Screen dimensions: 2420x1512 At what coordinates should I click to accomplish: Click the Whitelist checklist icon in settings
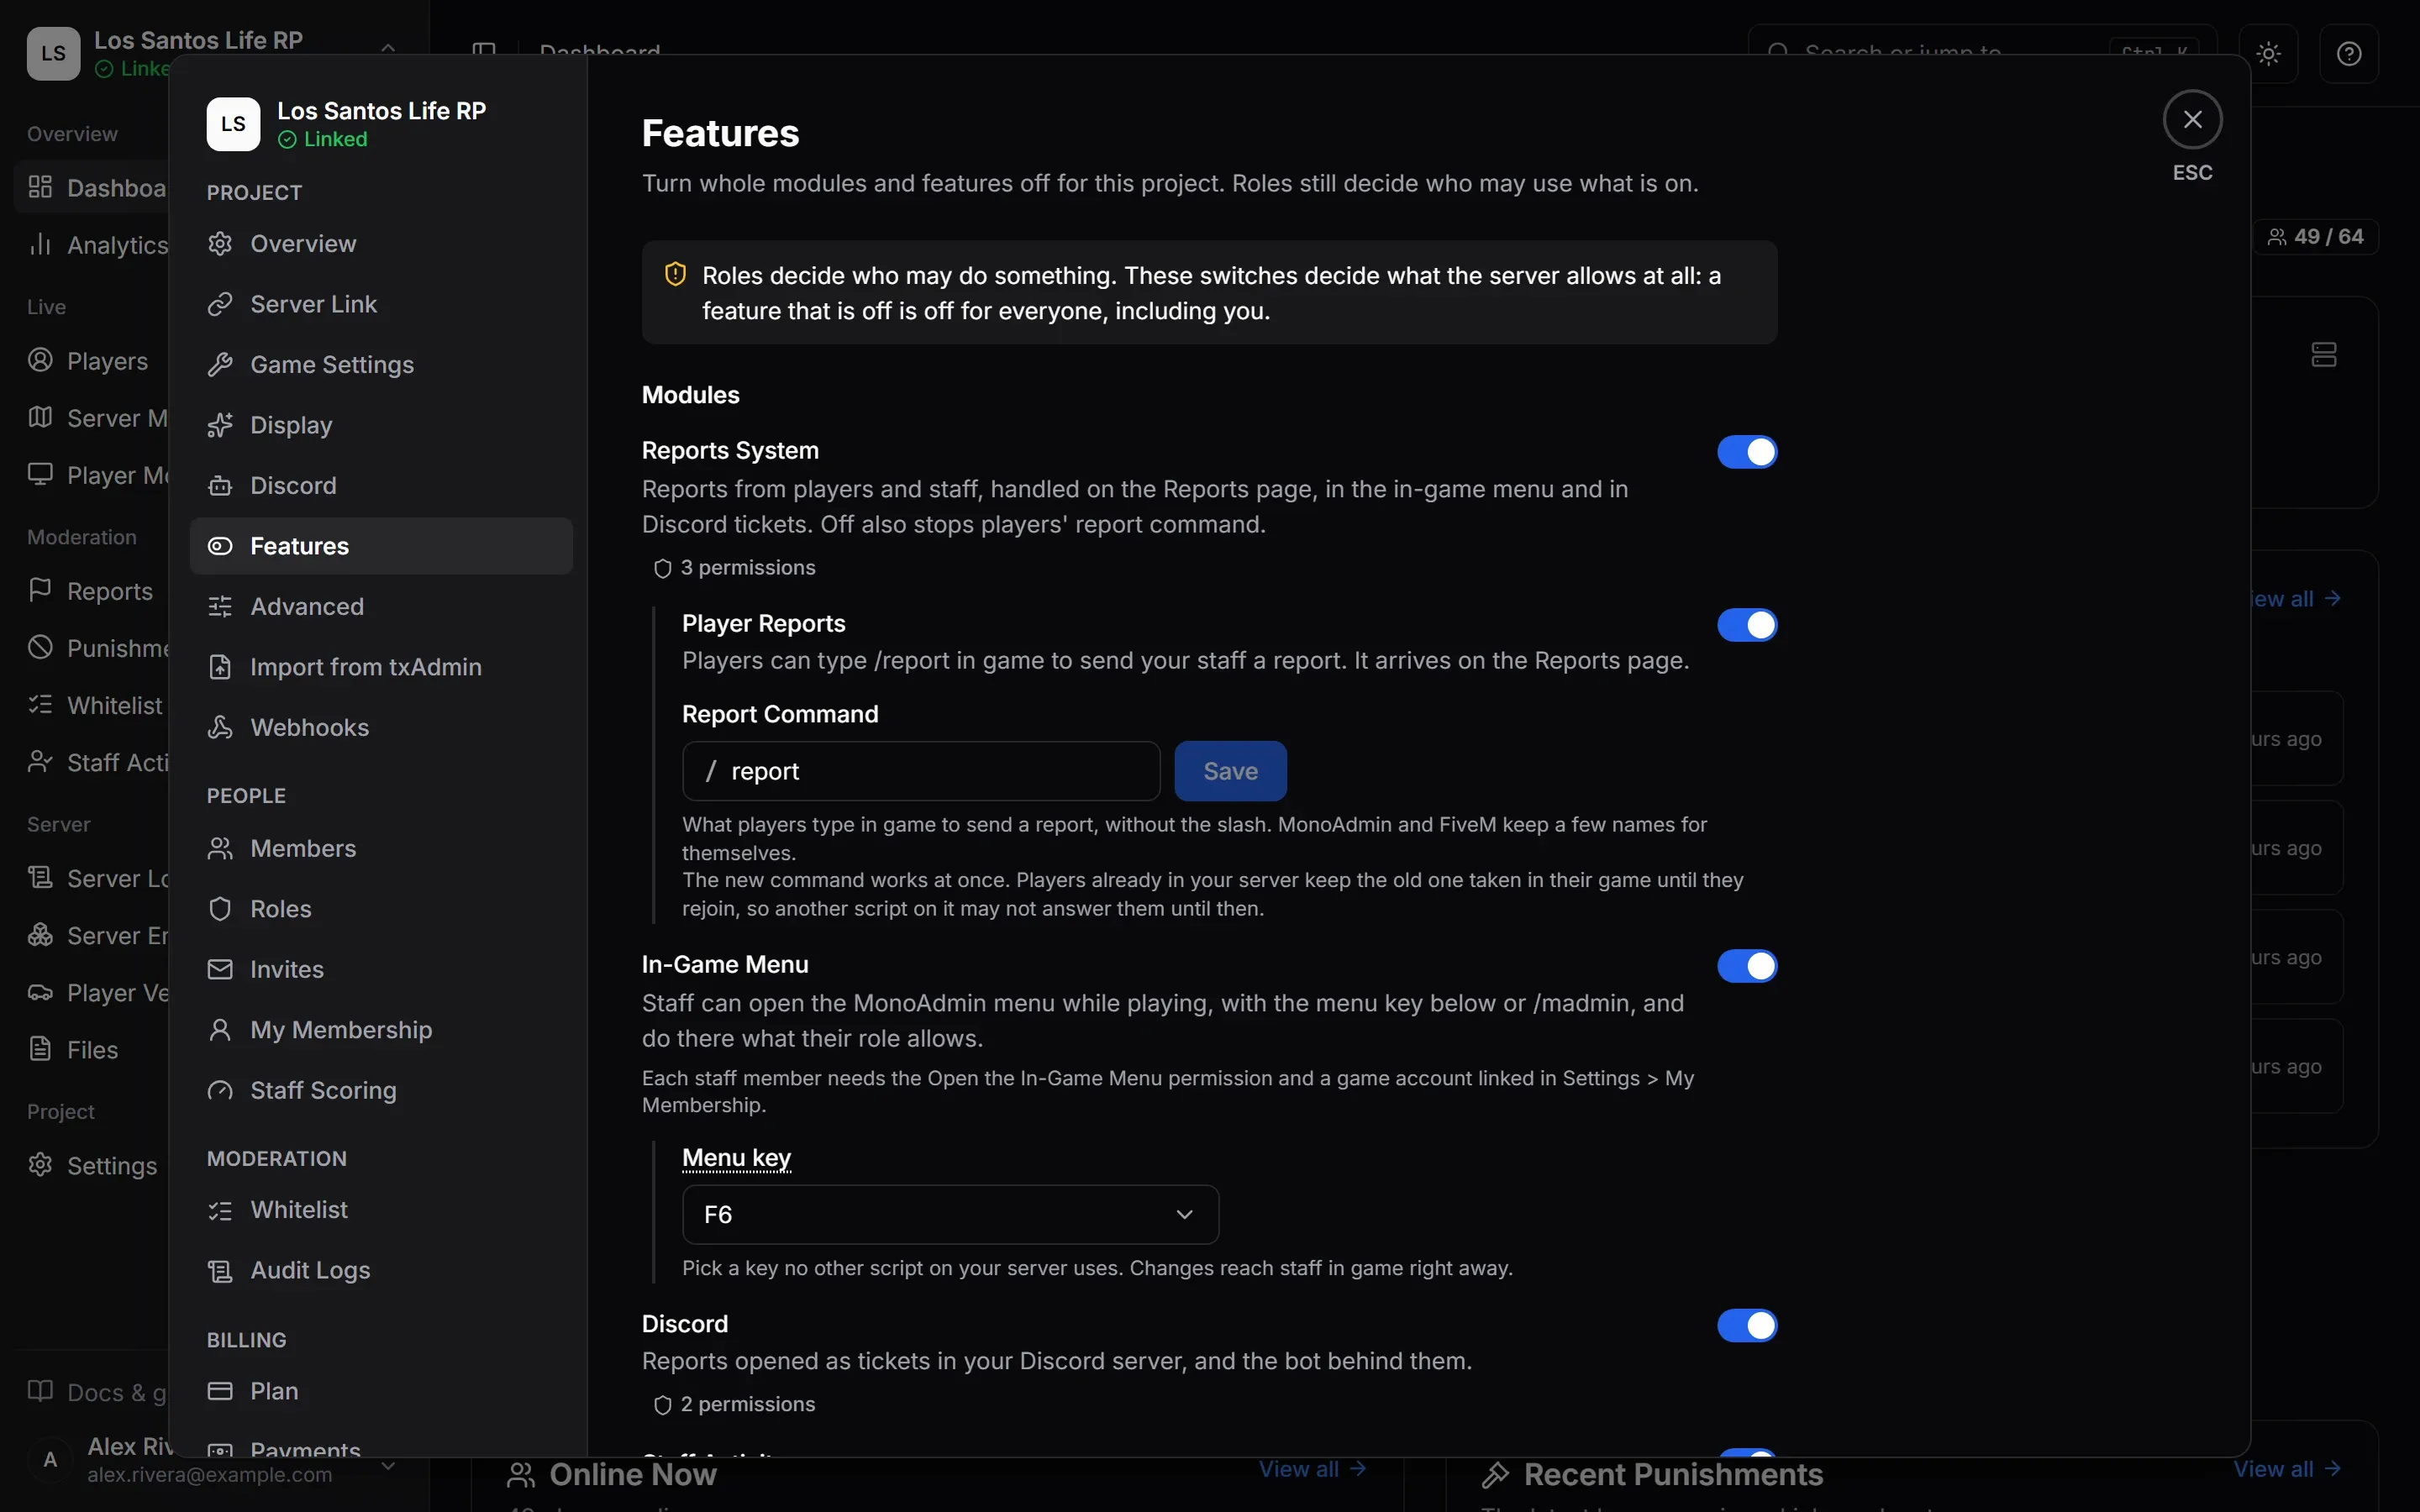point(220,1210)
